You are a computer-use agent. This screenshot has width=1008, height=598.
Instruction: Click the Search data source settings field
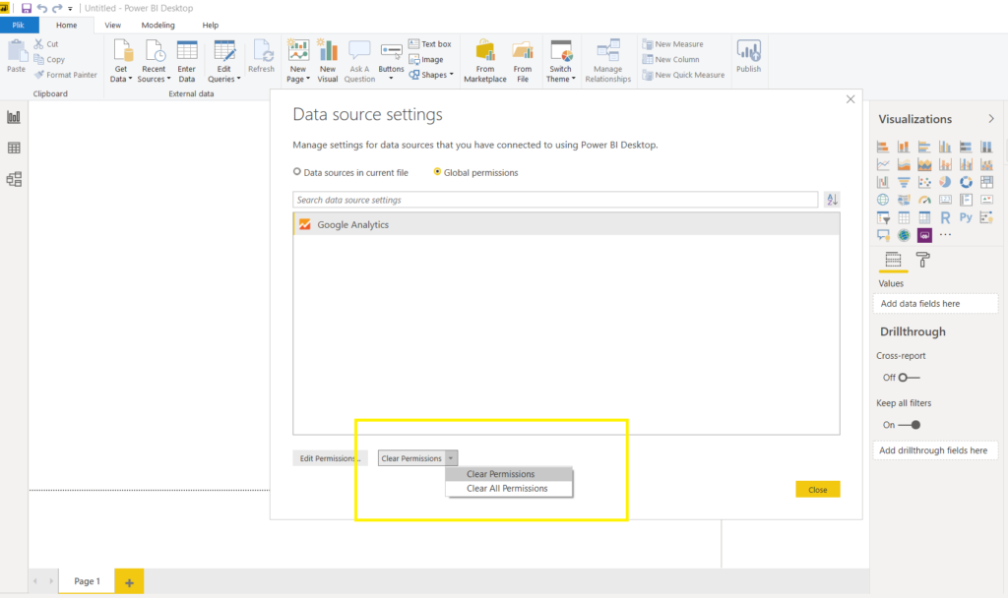pos(555,200)
